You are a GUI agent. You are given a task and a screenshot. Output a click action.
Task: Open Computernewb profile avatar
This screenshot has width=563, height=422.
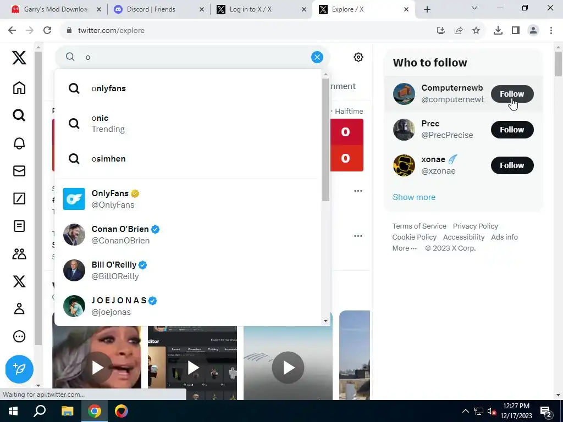click(404, 94)
